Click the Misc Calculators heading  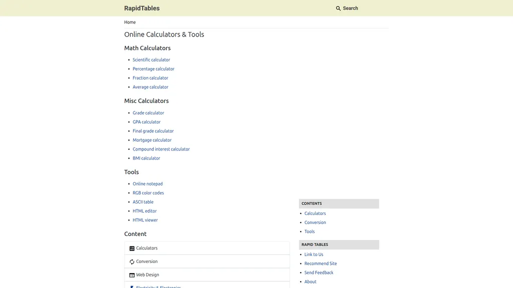pos(146,101)
